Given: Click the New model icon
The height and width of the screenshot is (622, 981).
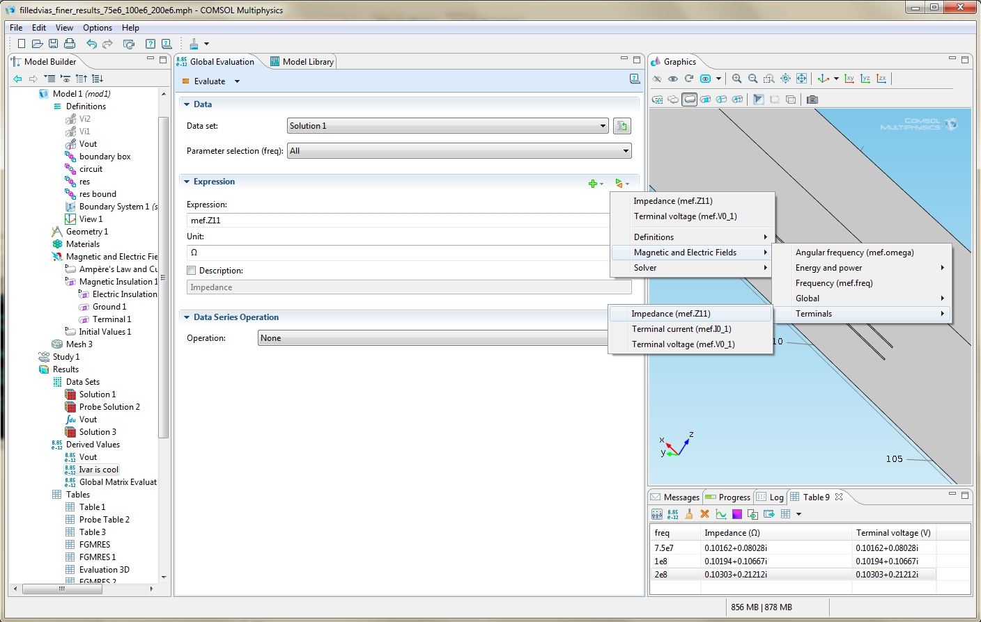Looking at the screenshot, I should pos(22,44).
